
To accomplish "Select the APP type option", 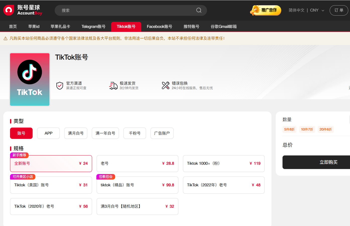I will pyautogui.click(x=48, y=133).
